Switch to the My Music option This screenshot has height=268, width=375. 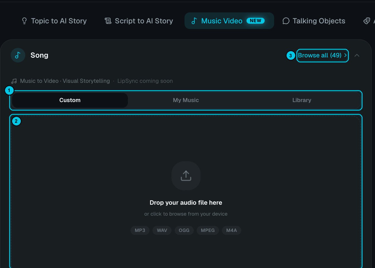(x=186, y=100)
